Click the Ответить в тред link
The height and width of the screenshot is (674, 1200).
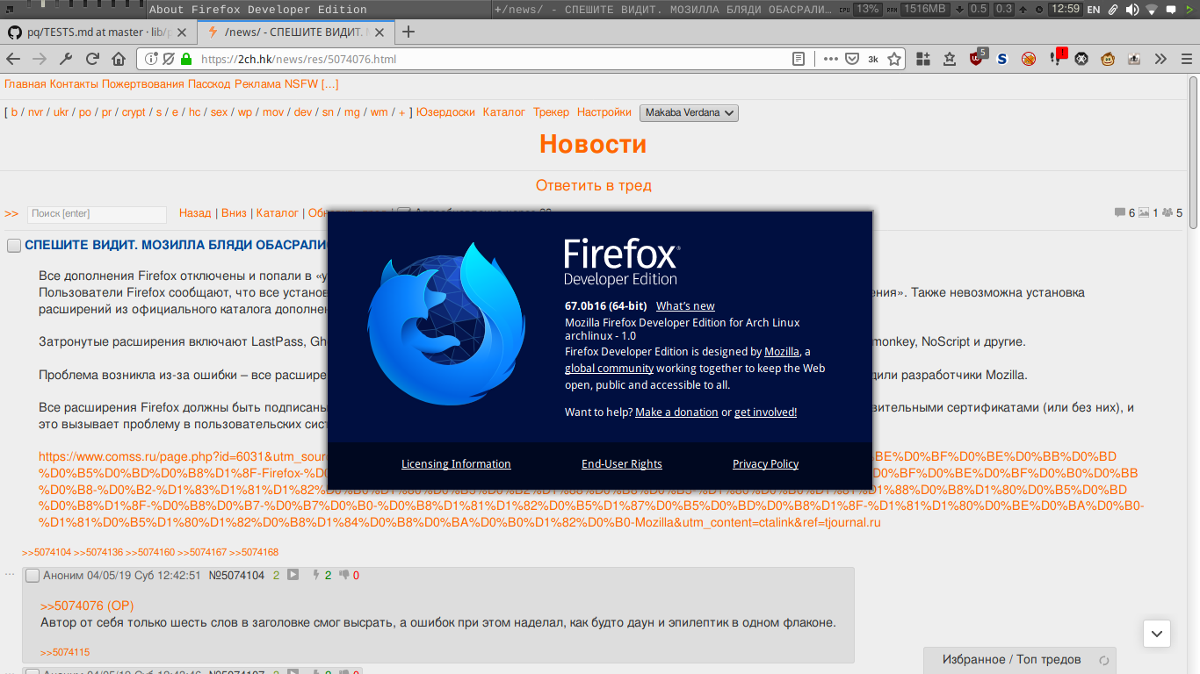coord(594,185)
